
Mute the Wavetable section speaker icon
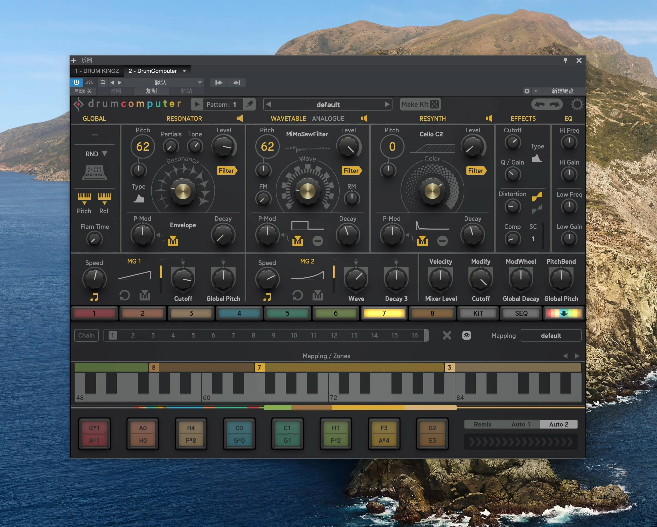coord(364,118)
